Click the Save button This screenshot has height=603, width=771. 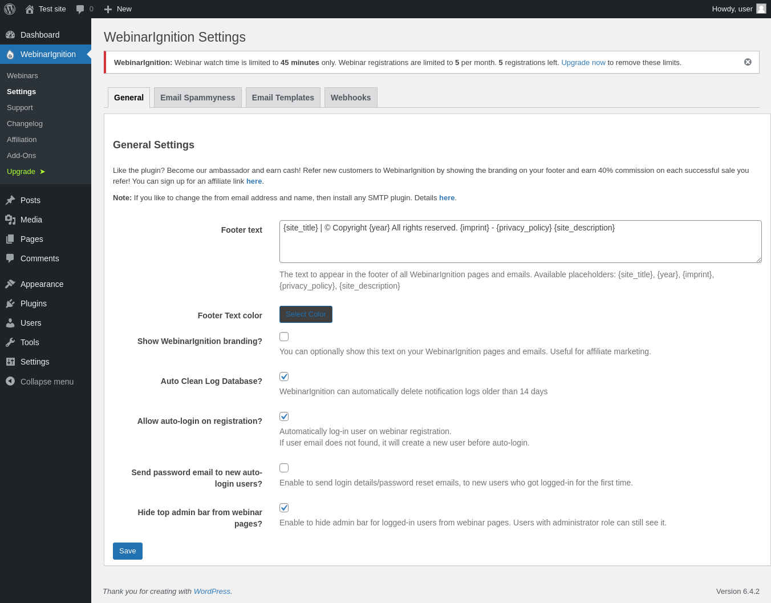pos(128,551)
